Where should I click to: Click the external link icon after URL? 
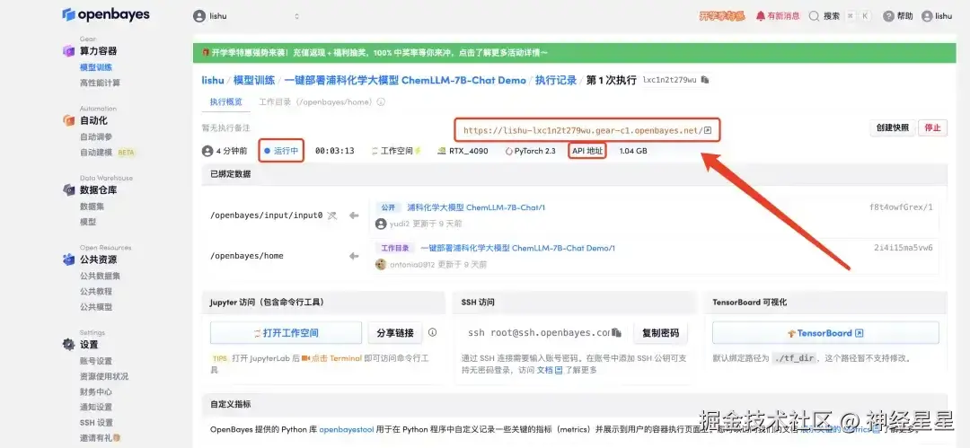(709, 130)
